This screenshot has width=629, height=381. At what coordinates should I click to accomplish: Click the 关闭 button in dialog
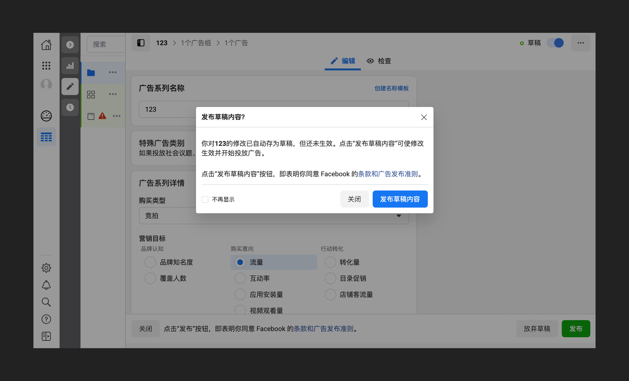(354, 199)
